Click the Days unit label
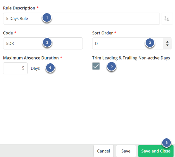The height and width of the screenshot is (157, 175). [35, 68]
